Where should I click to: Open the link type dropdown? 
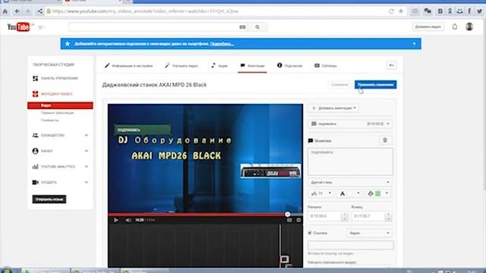[369, 233]
